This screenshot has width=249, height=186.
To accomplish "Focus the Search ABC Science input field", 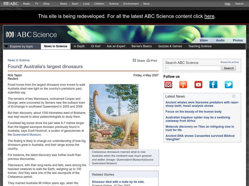I will pos(193,68).
